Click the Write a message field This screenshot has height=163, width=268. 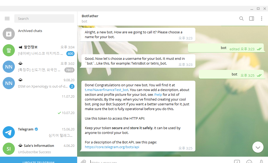coord(161,162)
